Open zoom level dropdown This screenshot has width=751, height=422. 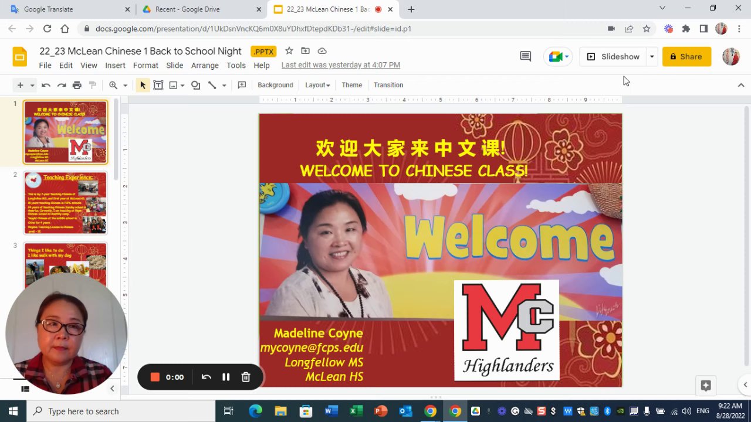[125, 85]
